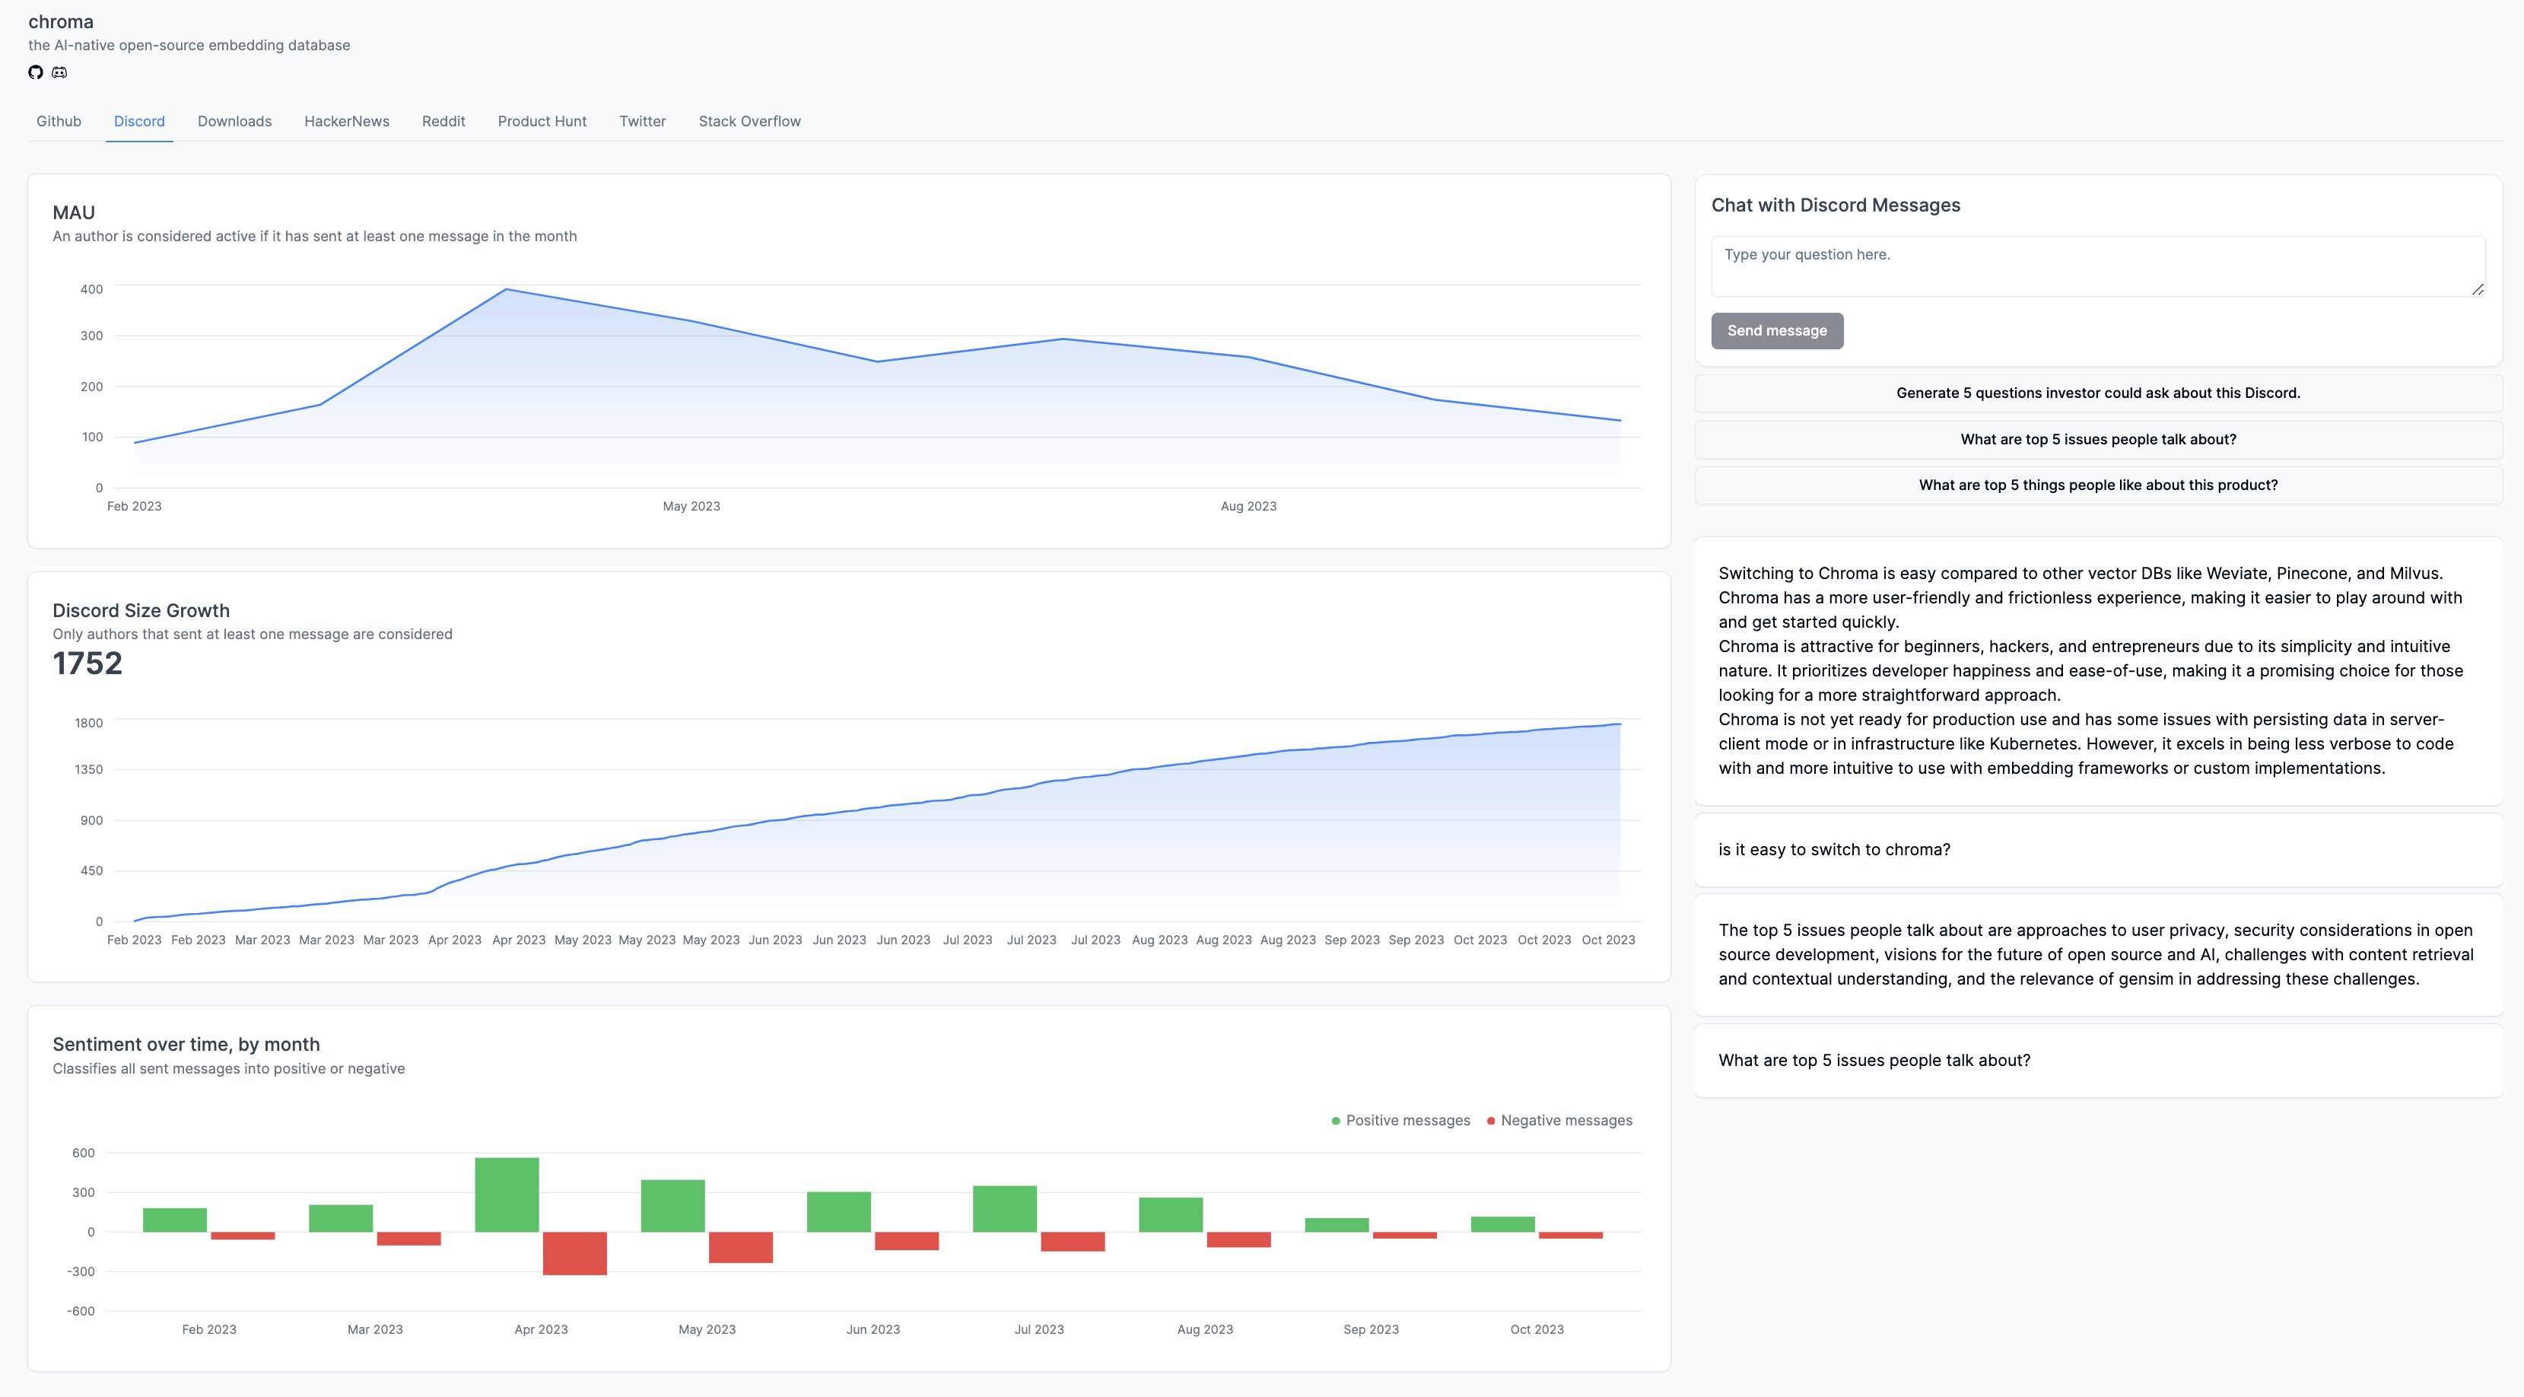Focus the chat question text field
This screenshot has height=1397, width=2524.
click(2096, 266)
